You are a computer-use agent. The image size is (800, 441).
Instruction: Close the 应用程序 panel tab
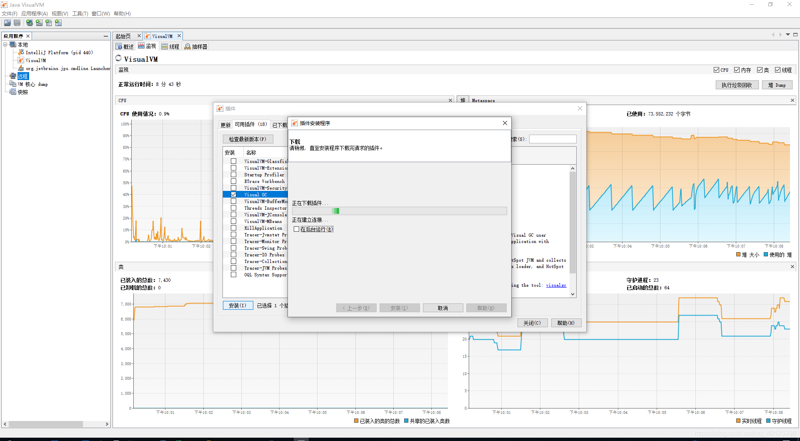click(28, 36)
